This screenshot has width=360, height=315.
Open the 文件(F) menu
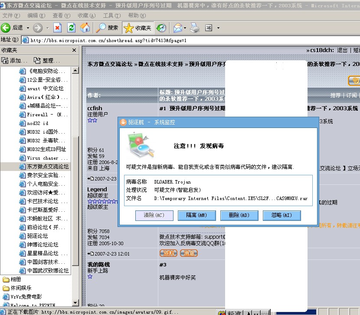pyautogui.click(x=11, y=15)
